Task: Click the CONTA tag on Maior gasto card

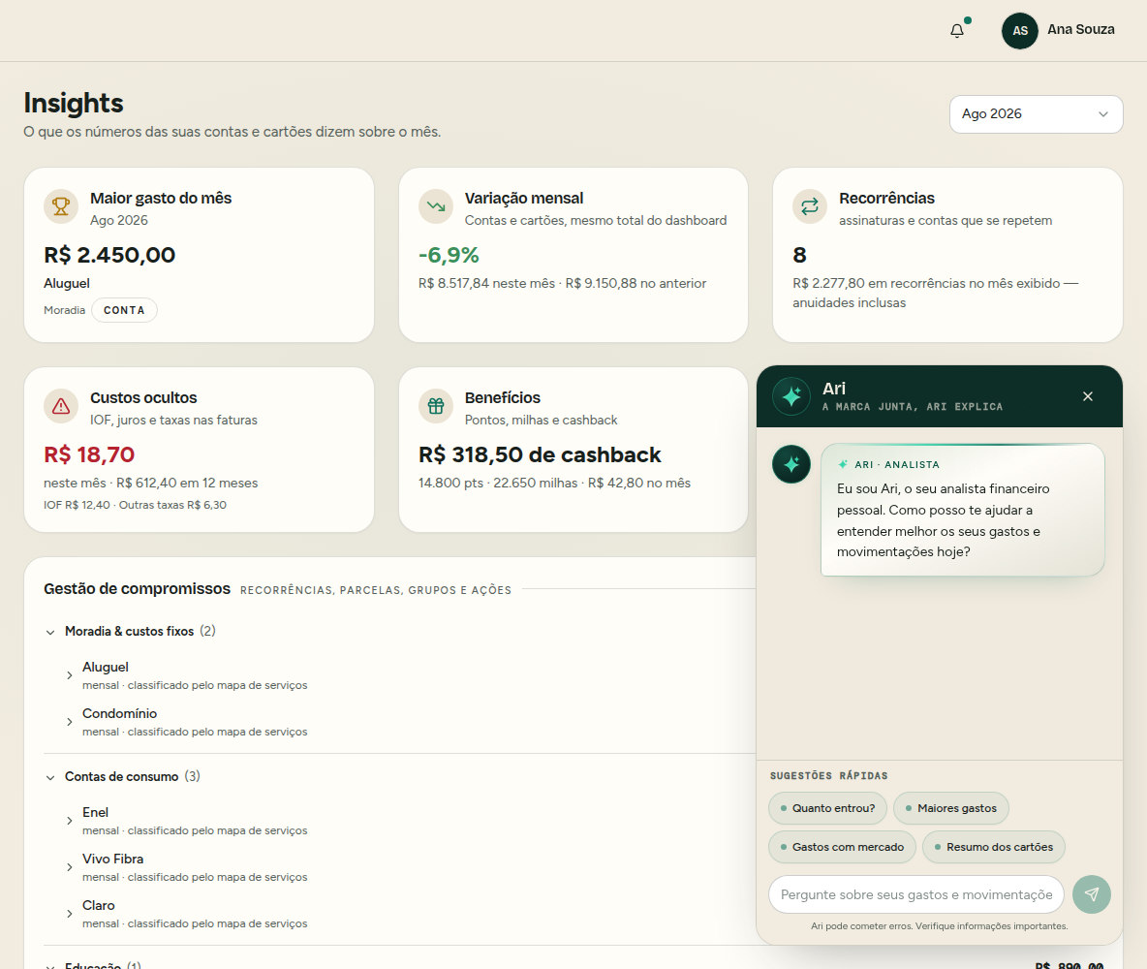Action: (124, 310)
